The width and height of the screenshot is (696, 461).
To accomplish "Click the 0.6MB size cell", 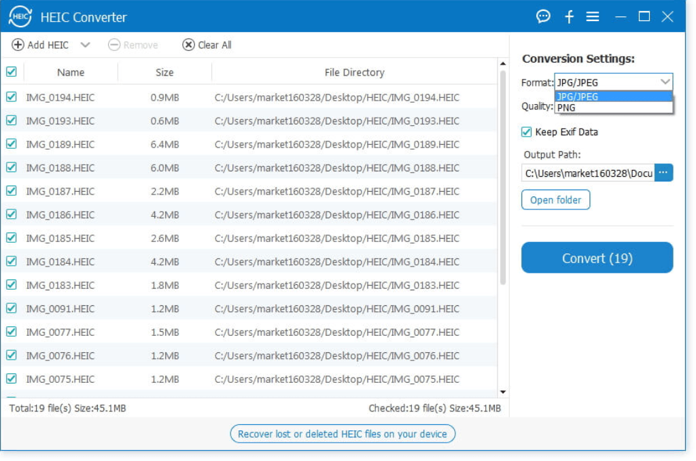I will 164,121.
